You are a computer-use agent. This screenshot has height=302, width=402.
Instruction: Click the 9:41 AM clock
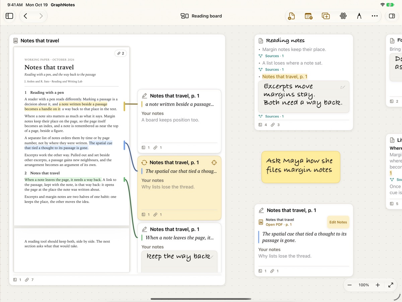click(x=15, y=5)
